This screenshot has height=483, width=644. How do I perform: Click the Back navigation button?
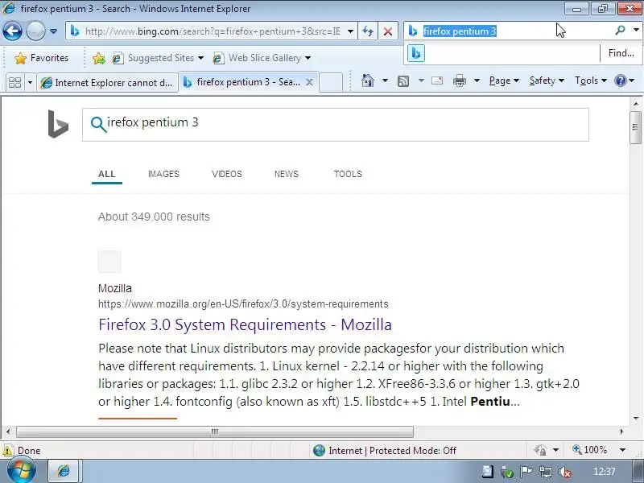coord(12,31)
